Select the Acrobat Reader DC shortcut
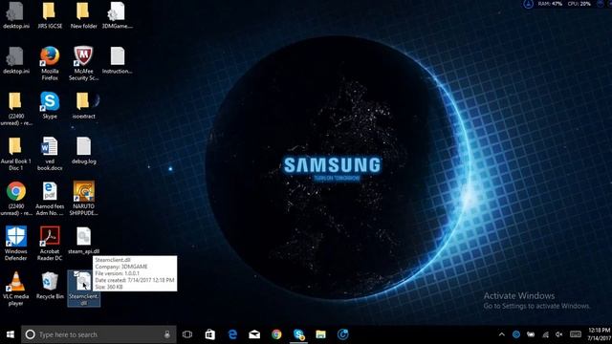Viewport: 612px width, 344px height. (50, 244)
